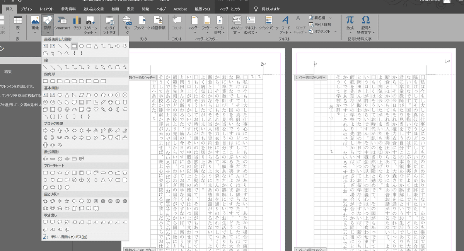Select the first straight line under 線

(x=45, y=67)
